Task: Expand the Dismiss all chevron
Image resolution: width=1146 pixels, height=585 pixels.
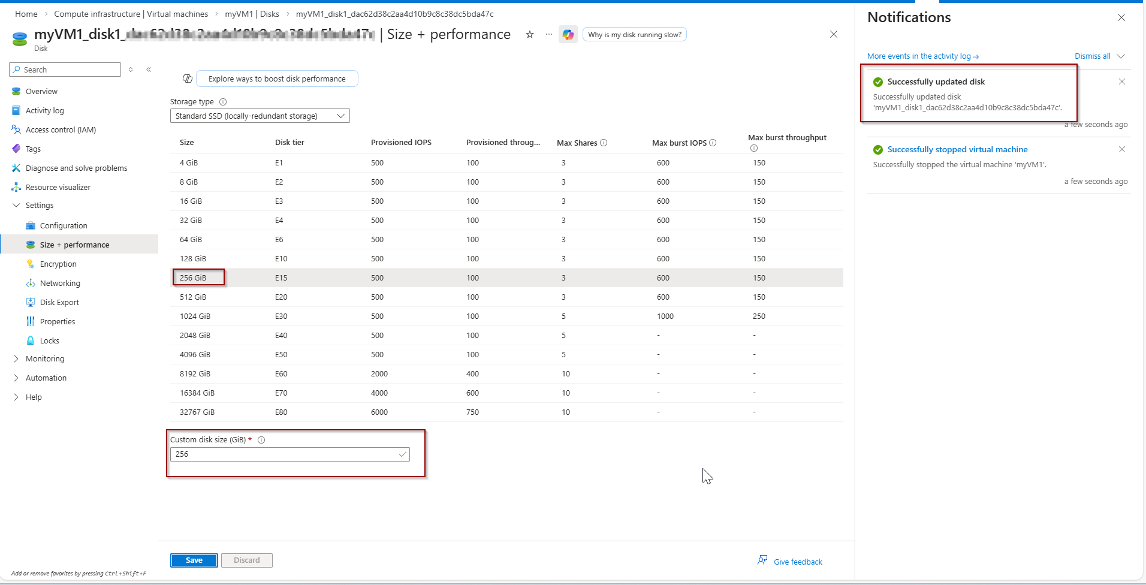Action: click(1121, 56)
